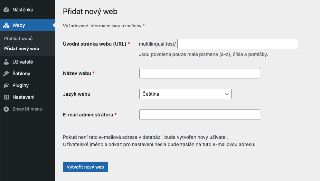Screen dimensions: 320x181
Task: Select Přidat nový web submenu item
Action: 22,49
